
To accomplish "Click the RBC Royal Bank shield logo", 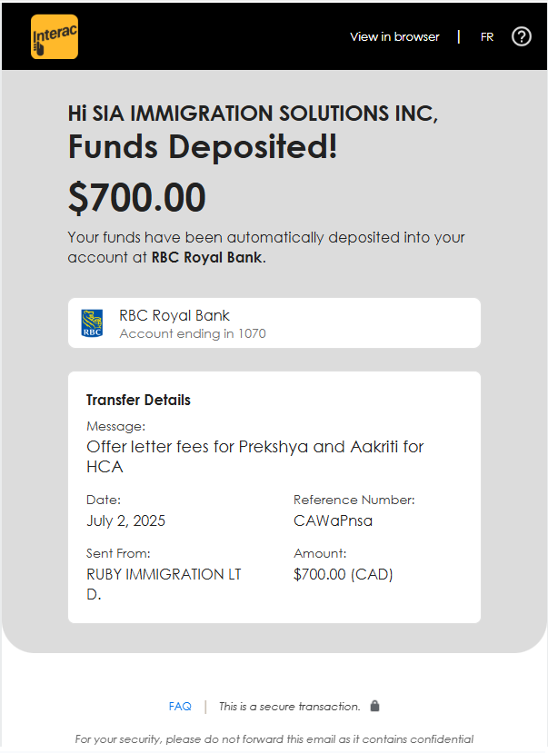I will (x=93, y=323).
